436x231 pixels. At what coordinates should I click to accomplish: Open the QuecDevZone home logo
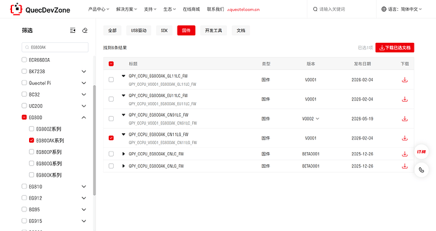(x=40, y=9)
